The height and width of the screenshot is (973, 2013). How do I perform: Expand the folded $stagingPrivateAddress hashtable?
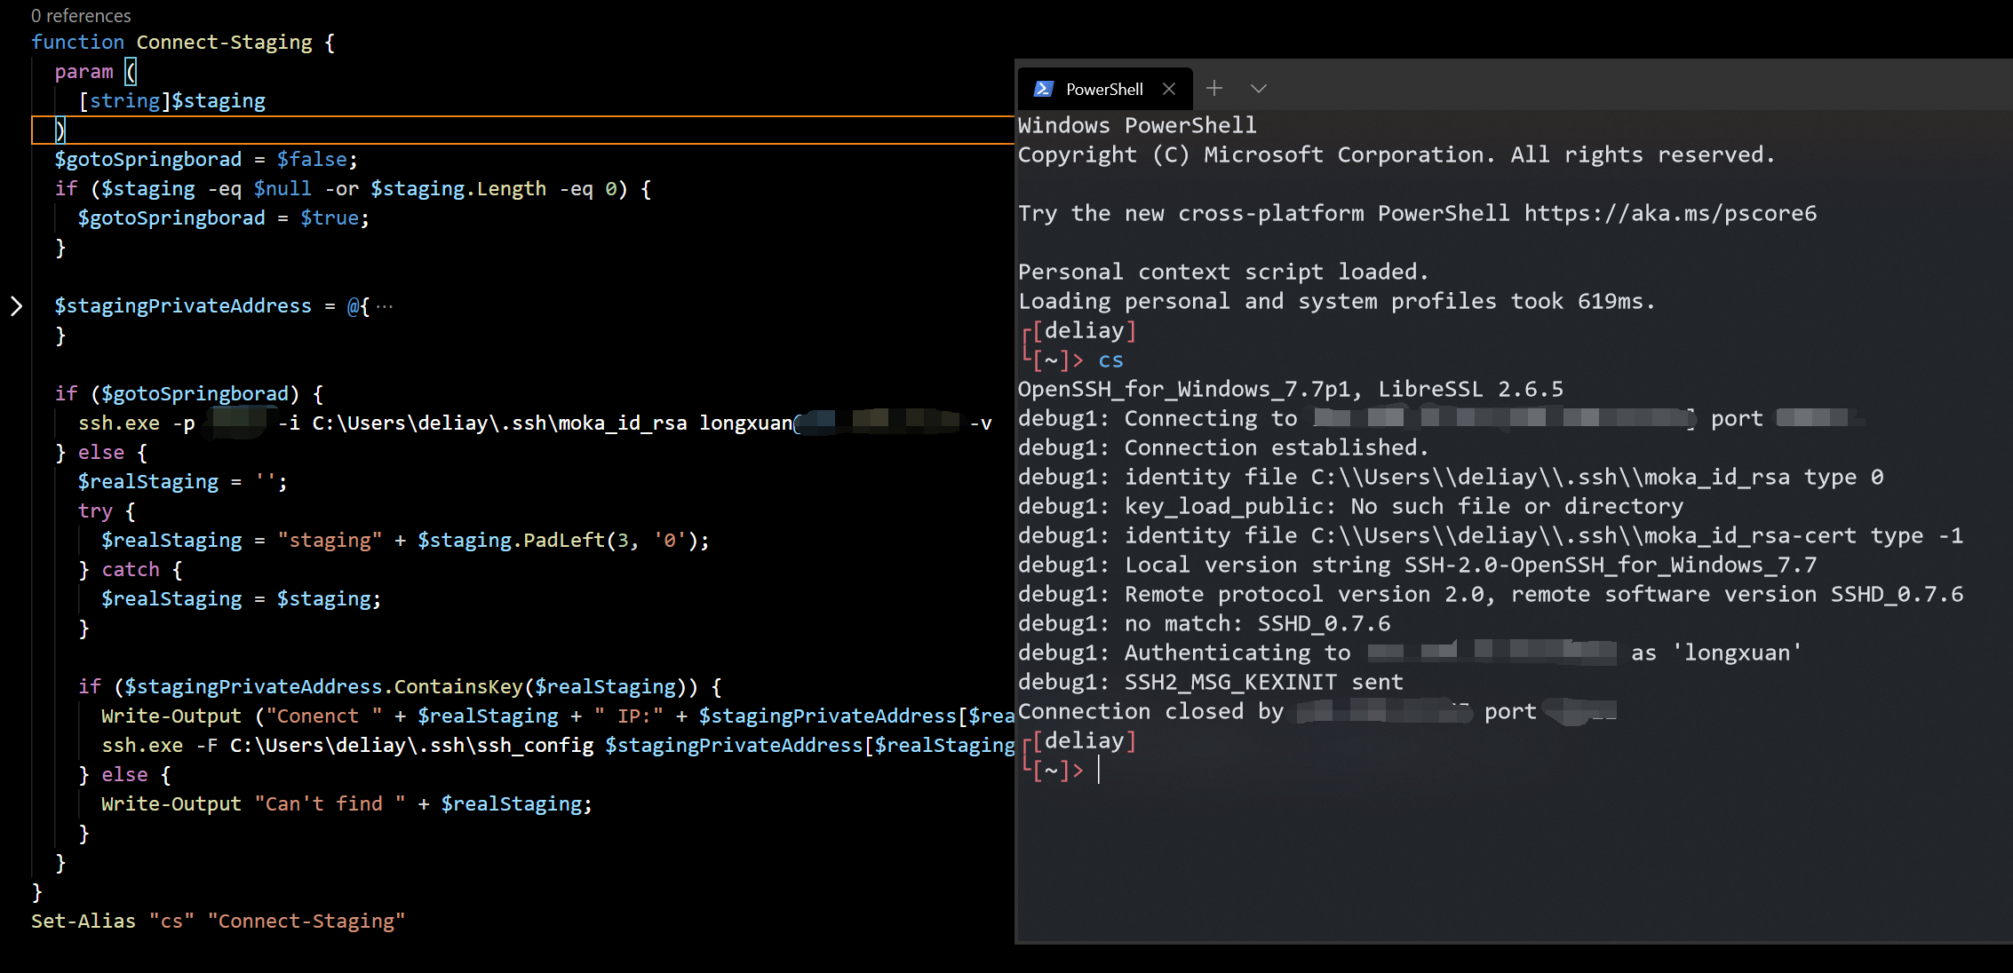(x=17, y=305)
